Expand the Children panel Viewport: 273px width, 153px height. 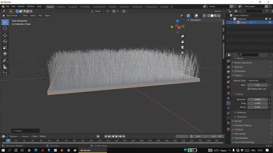coord(239,130)
